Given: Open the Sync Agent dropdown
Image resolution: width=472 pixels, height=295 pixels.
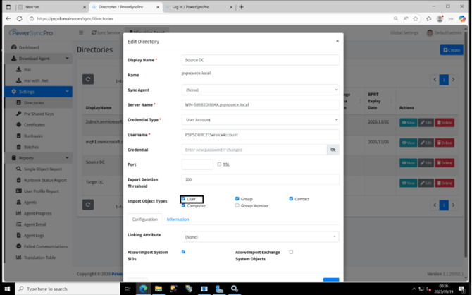Looking at the screenshot, I should [x=261, y=90].
